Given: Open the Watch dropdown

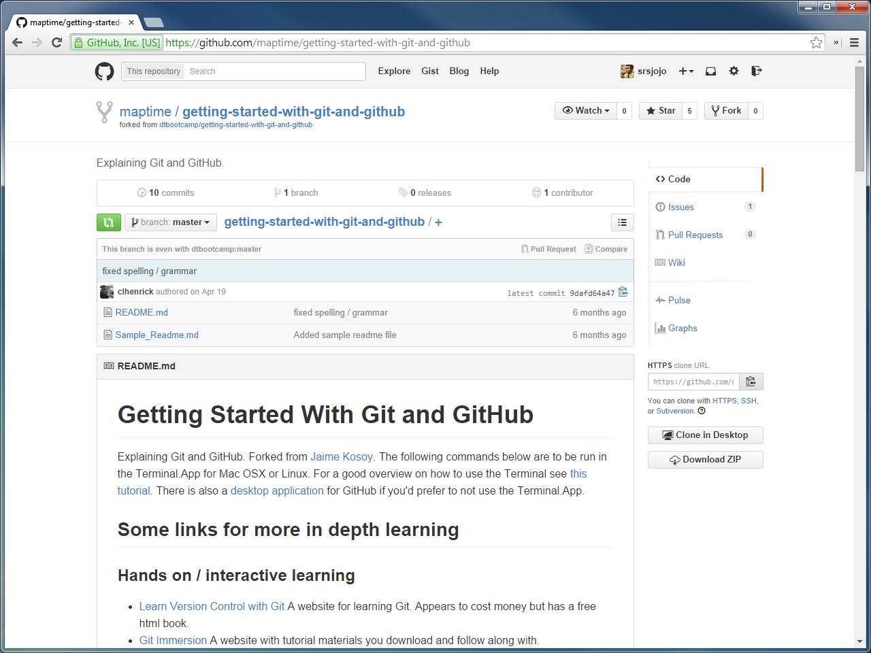Looking at the screenshot, I should point(586,111).
